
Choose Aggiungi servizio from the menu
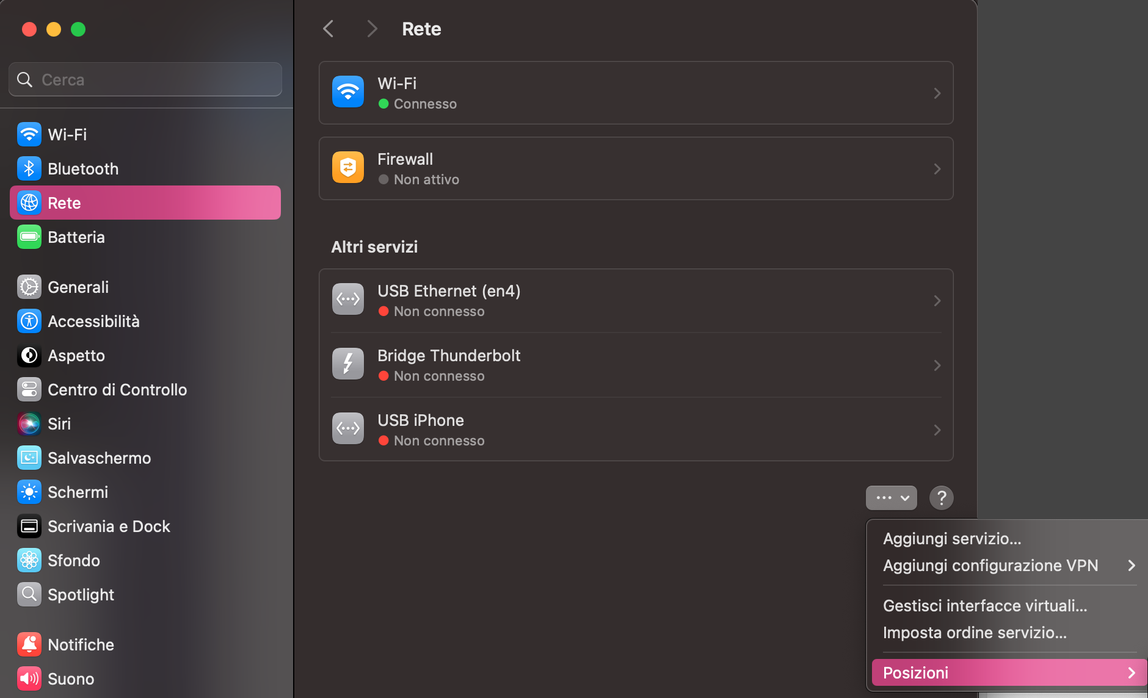tap(953, 538)
